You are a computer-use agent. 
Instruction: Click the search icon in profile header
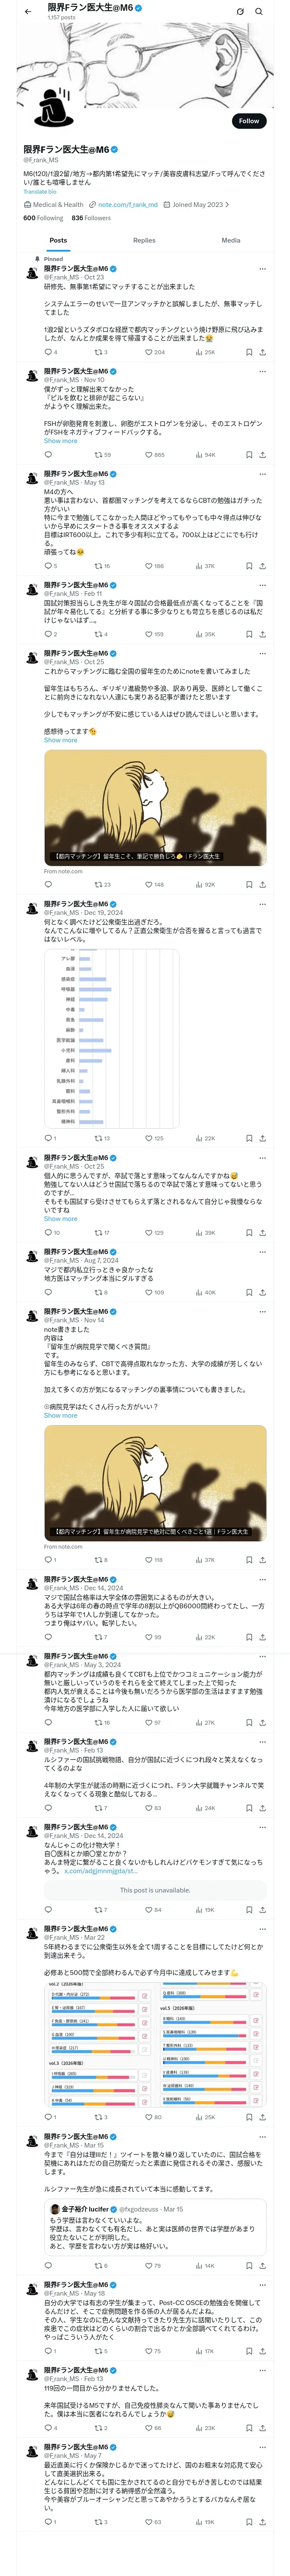click(259, 12)
